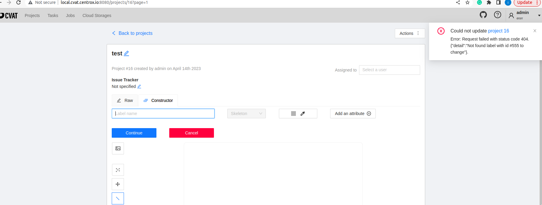The image size is (542, 205).
Task: Click the error icon in the notification
Action: [x=441, y=31]
